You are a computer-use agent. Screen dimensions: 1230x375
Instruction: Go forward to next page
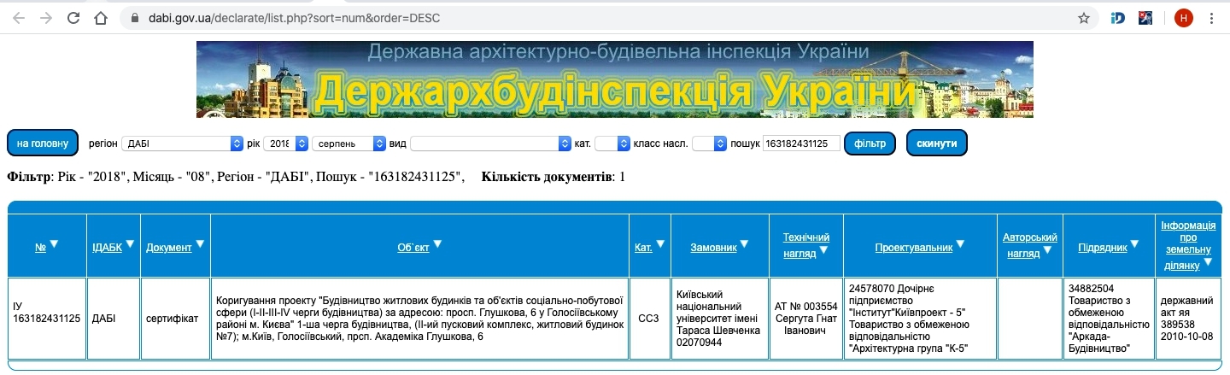click(46, 17)
